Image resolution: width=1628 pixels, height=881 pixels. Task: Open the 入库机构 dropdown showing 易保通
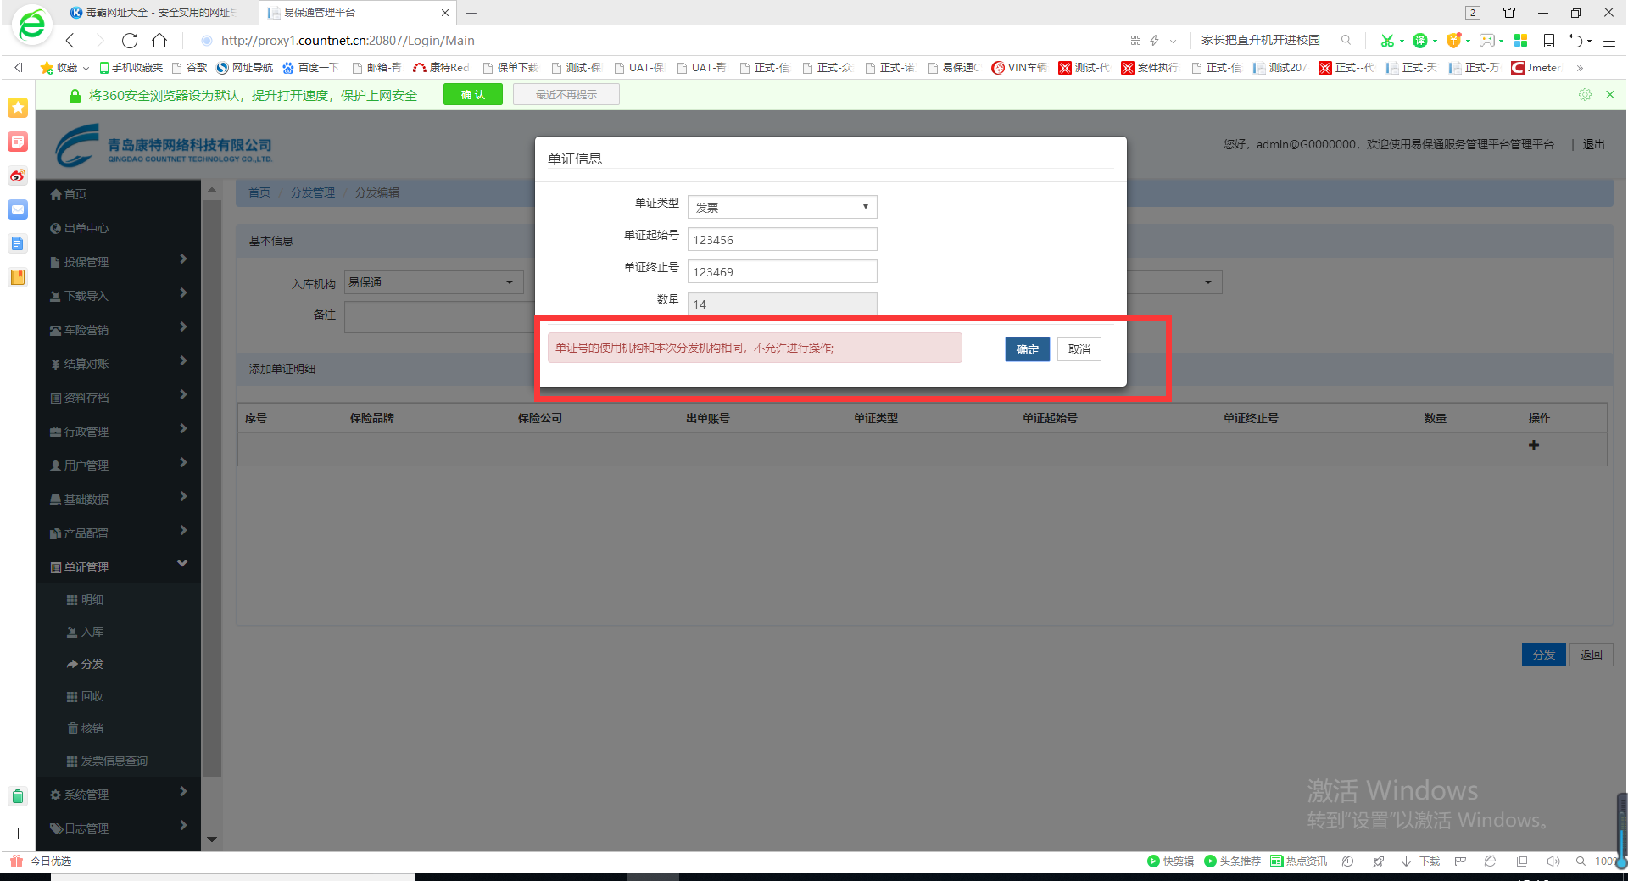coord(433,282)
